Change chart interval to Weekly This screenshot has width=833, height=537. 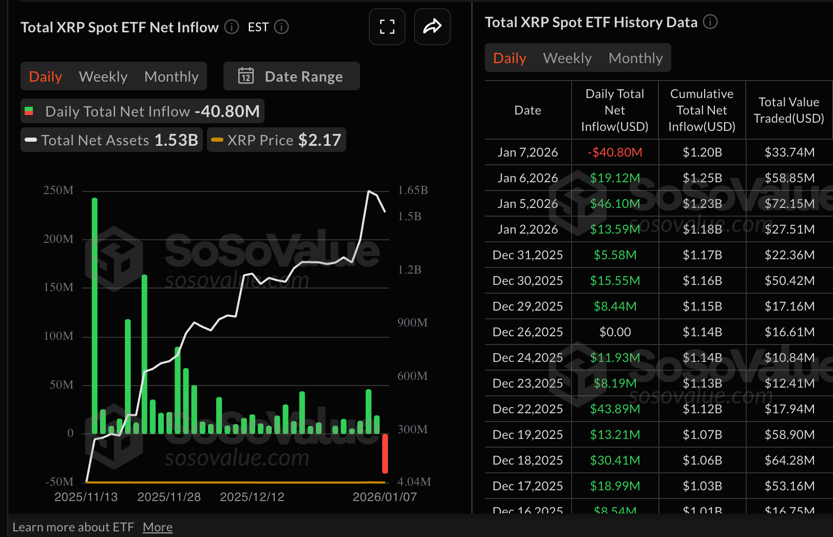[103, 76]
